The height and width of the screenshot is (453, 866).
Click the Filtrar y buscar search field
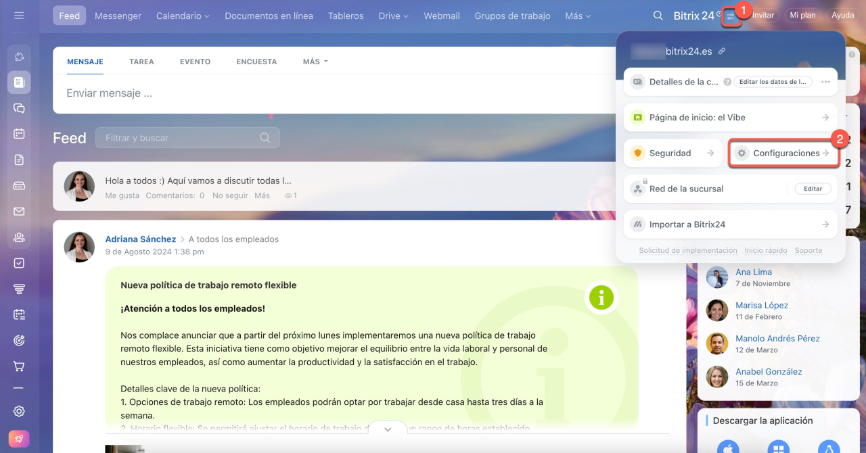click(179, 138)
